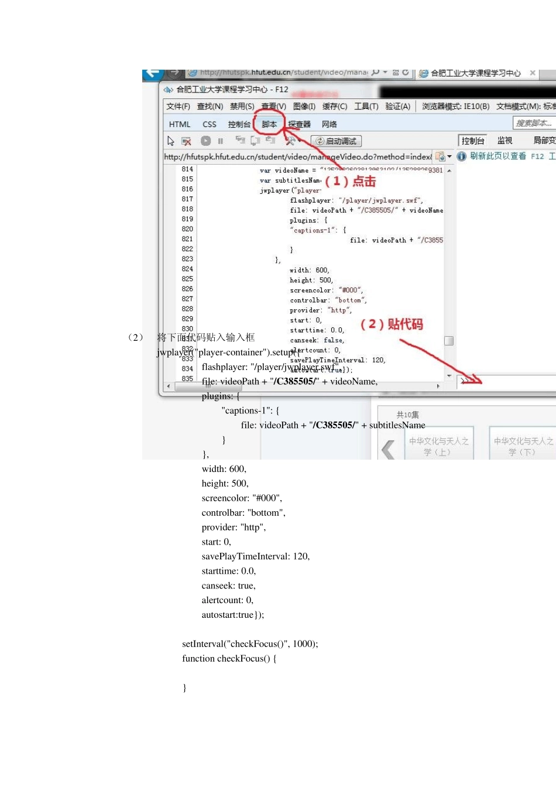556x787 pixels.
Task: Click the vertical scrollbar thumb in the code pane
Action: click(x=449, y=341)
